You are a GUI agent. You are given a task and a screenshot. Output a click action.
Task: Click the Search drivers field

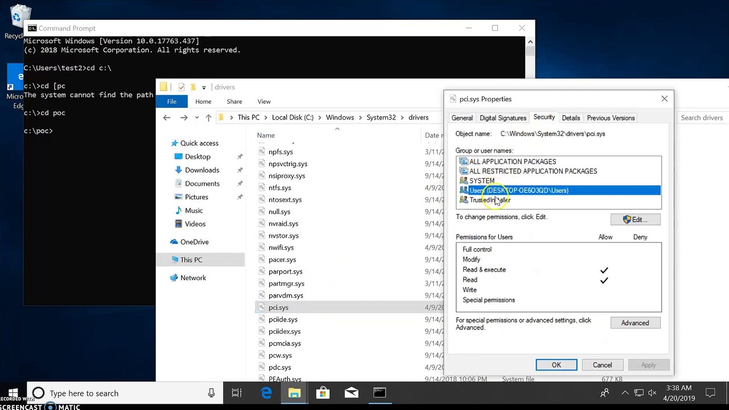click(x=702, y=117)
